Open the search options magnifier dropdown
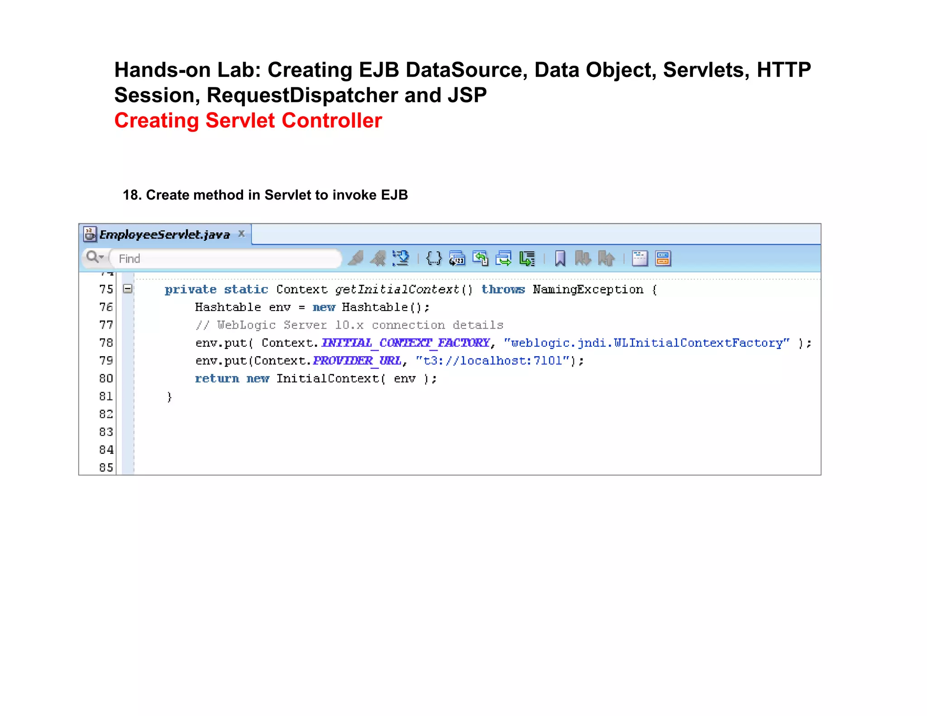The width and height of the screenshot is (927, 716). (95, 257)
